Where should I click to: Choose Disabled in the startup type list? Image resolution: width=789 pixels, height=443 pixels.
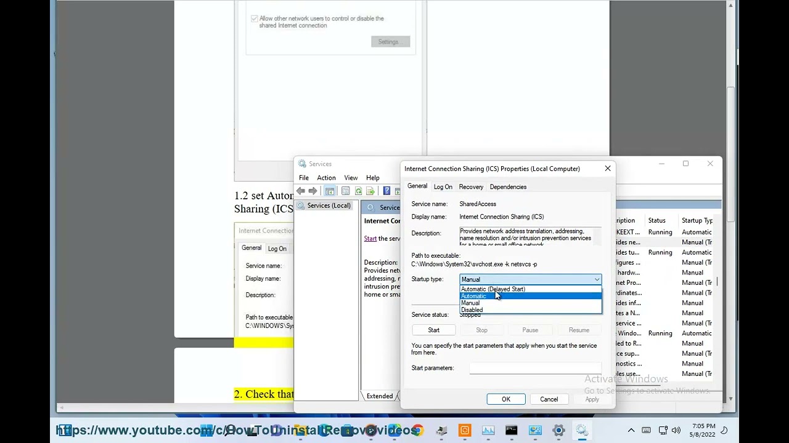tap(531, 309)
